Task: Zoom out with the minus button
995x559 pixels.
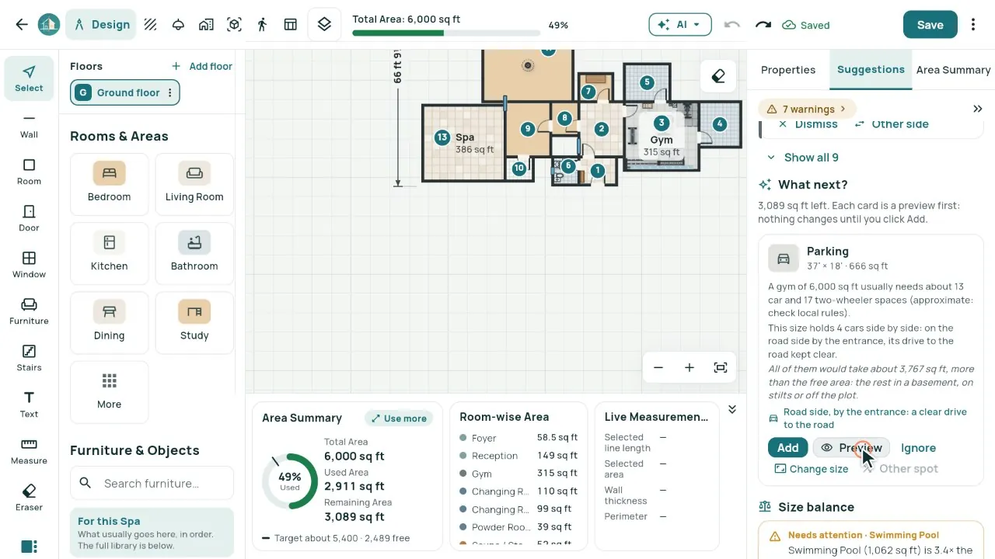Action: (658, 367)
